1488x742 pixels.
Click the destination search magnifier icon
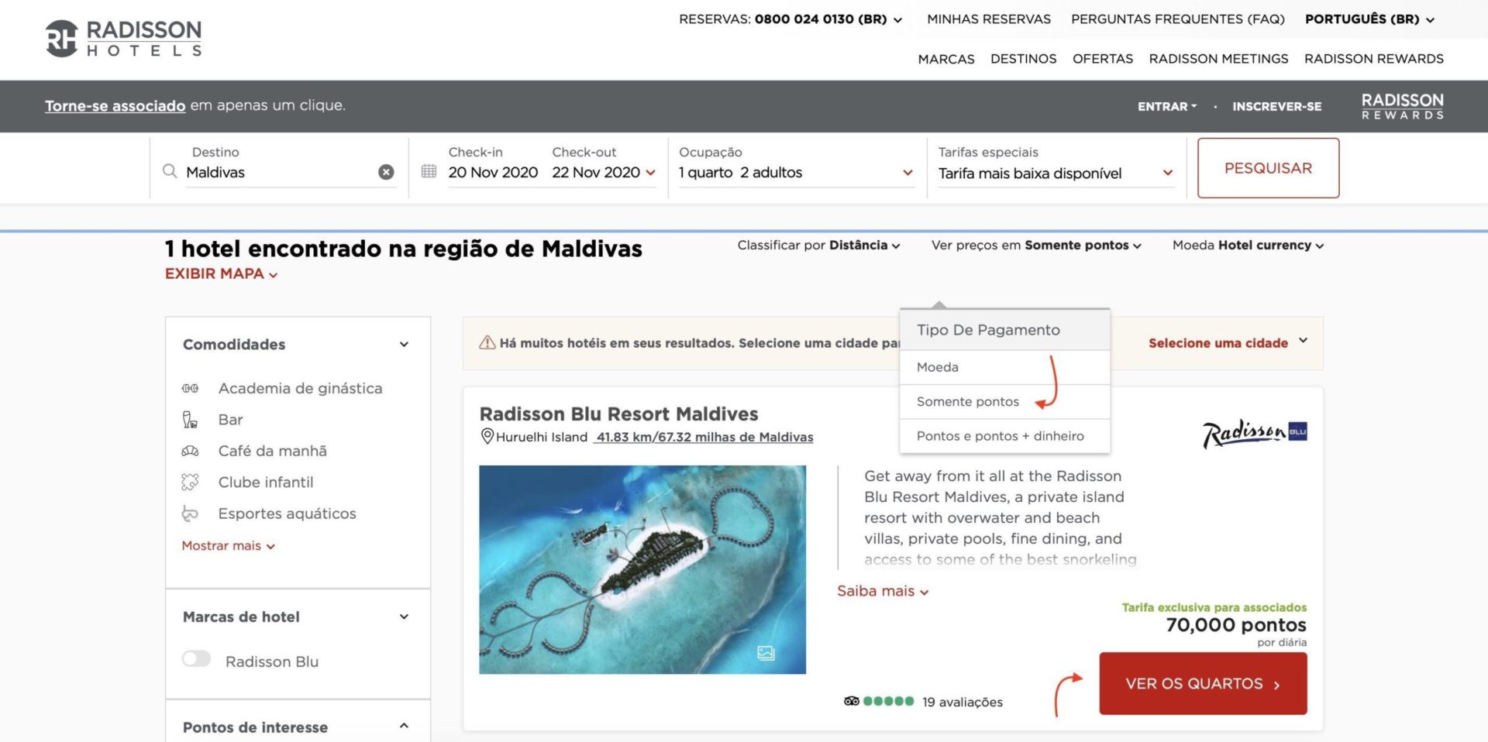coord(170,171)
